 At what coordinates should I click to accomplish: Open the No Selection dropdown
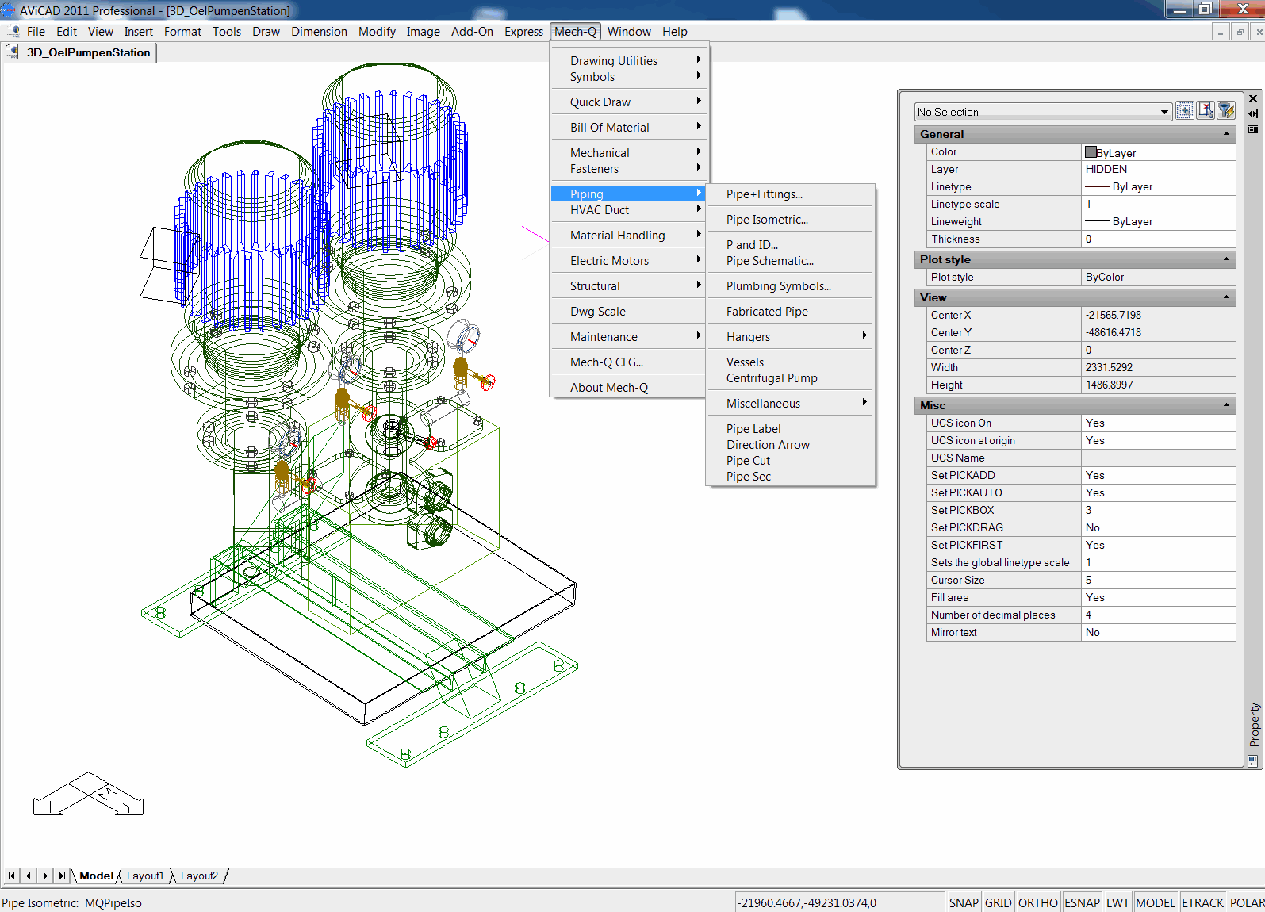pyautogui.click(x=1164, y=112)
